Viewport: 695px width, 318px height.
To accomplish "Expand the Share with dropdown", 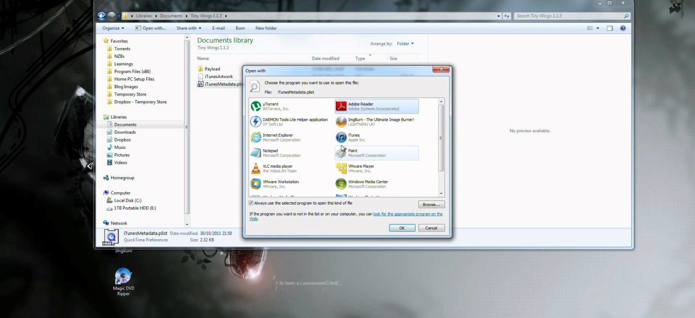I will [188, 28].
